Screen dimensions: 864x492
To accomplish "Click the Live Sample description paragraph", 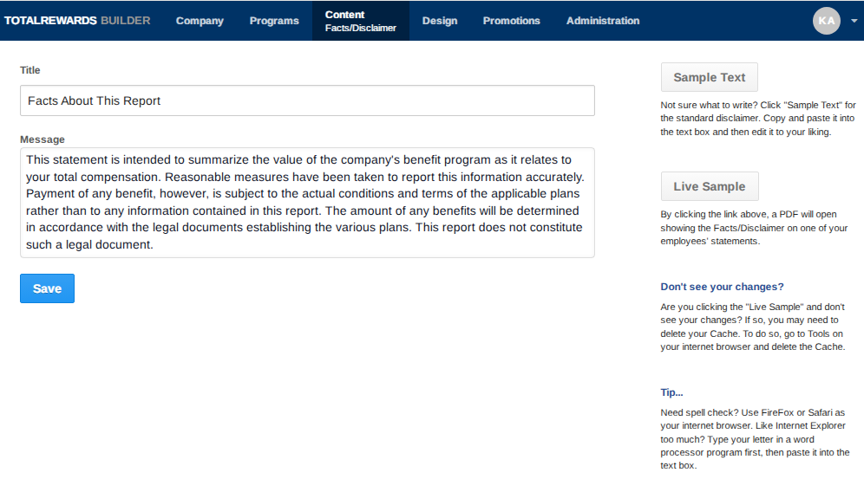I will click(754, 228).
